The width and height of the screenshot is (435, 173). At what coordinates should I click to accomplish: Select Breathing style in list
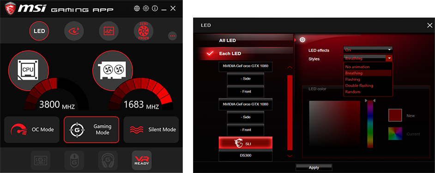pos(368,73)
